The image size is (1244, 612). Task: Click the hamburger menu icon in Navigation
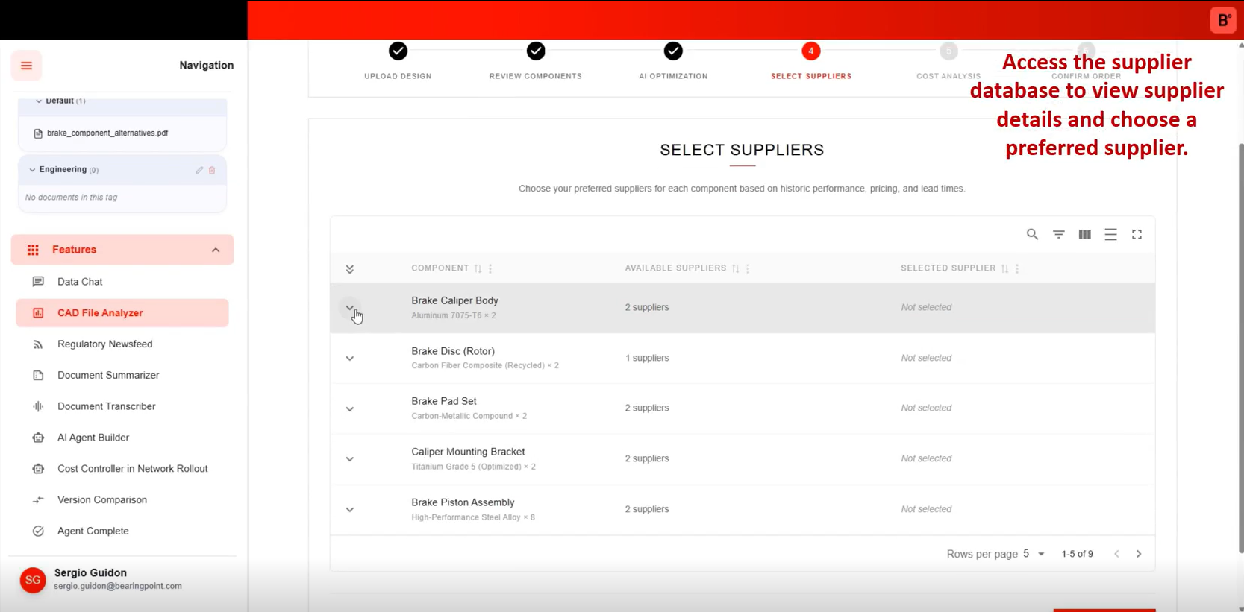click(26, 66)
